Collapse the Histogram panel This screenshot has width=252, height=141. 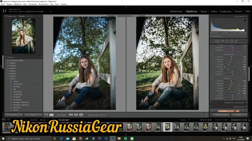(246, 16)
